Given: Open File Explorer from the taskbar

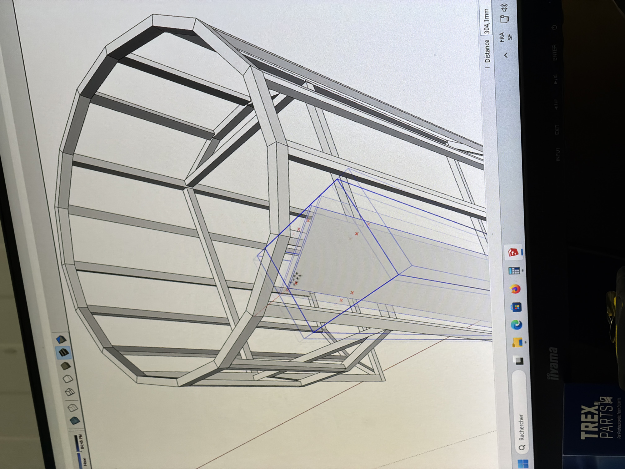Looking at the screenshot, I should click(x=517, y=343).
